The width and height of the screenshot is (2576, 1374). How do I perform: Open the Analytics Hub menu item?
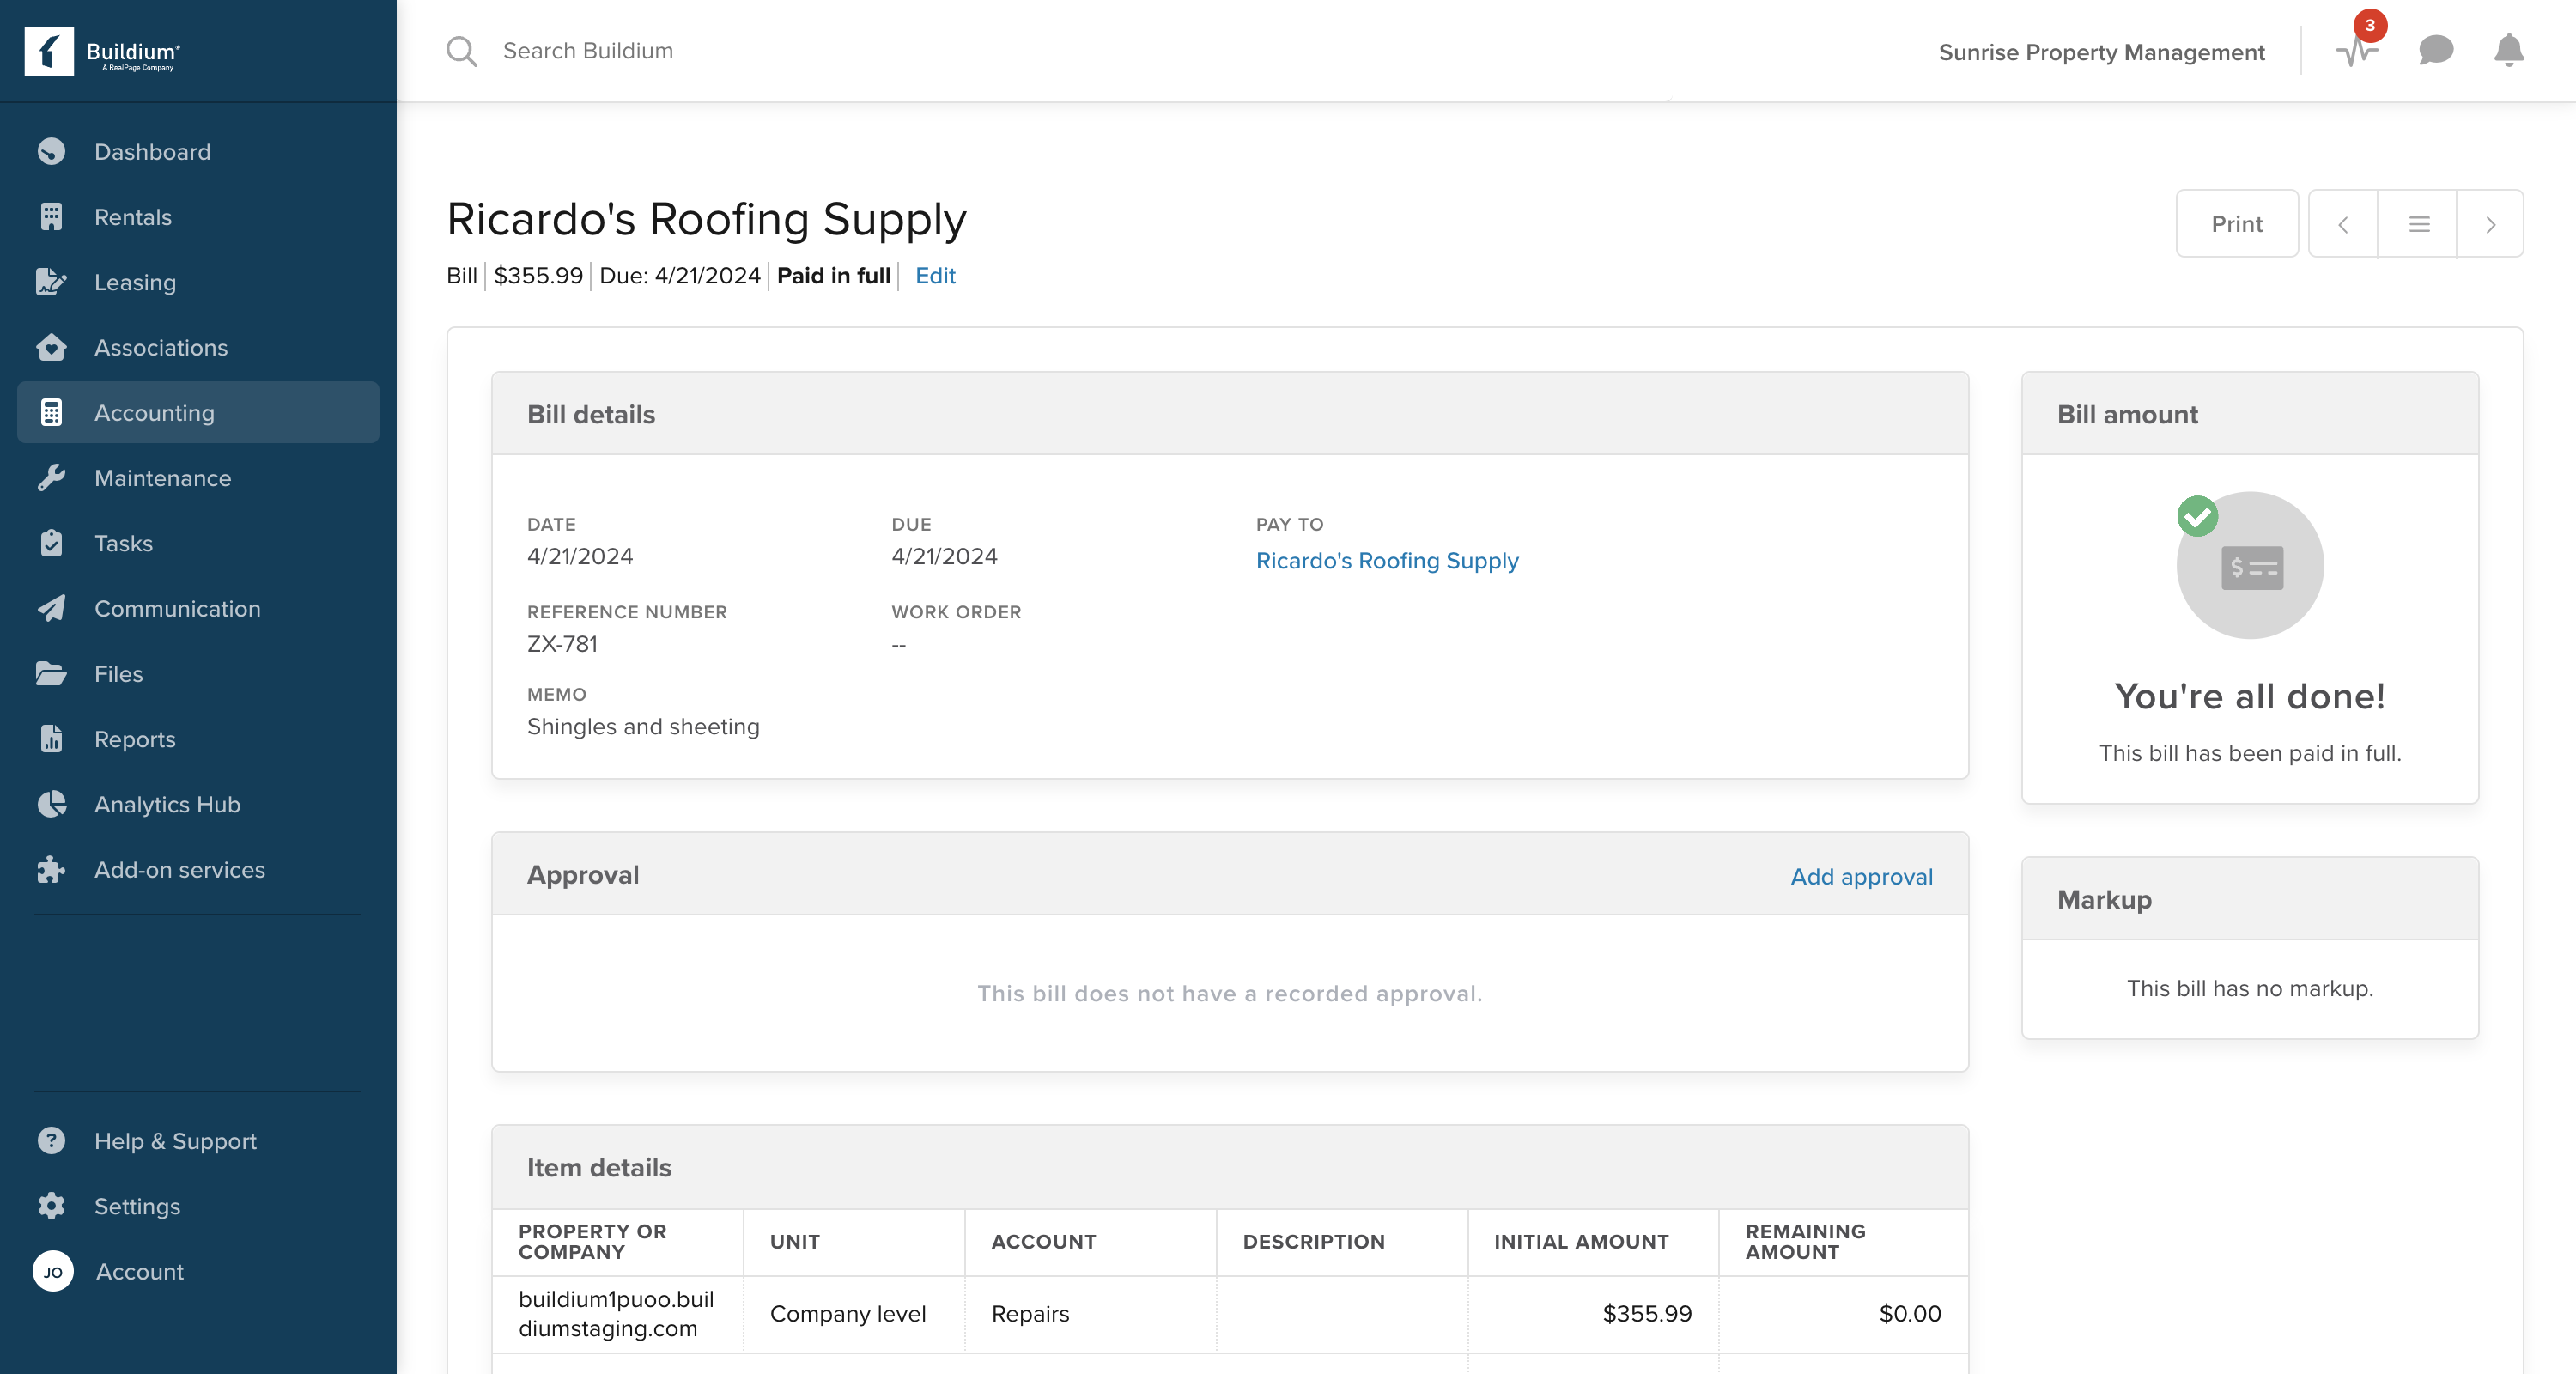point(198,804)
